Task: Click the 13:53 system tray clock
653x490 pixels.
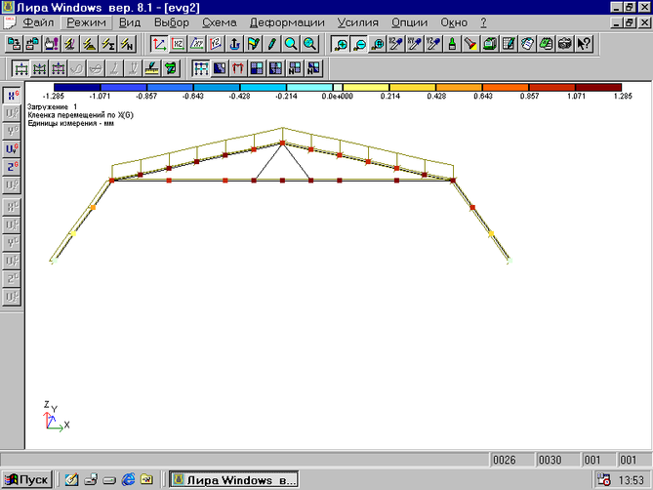Action: [x=631, y=480]
